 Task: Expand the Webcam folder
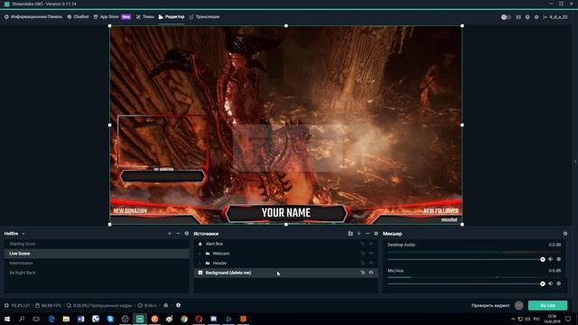tap(200, 254)
